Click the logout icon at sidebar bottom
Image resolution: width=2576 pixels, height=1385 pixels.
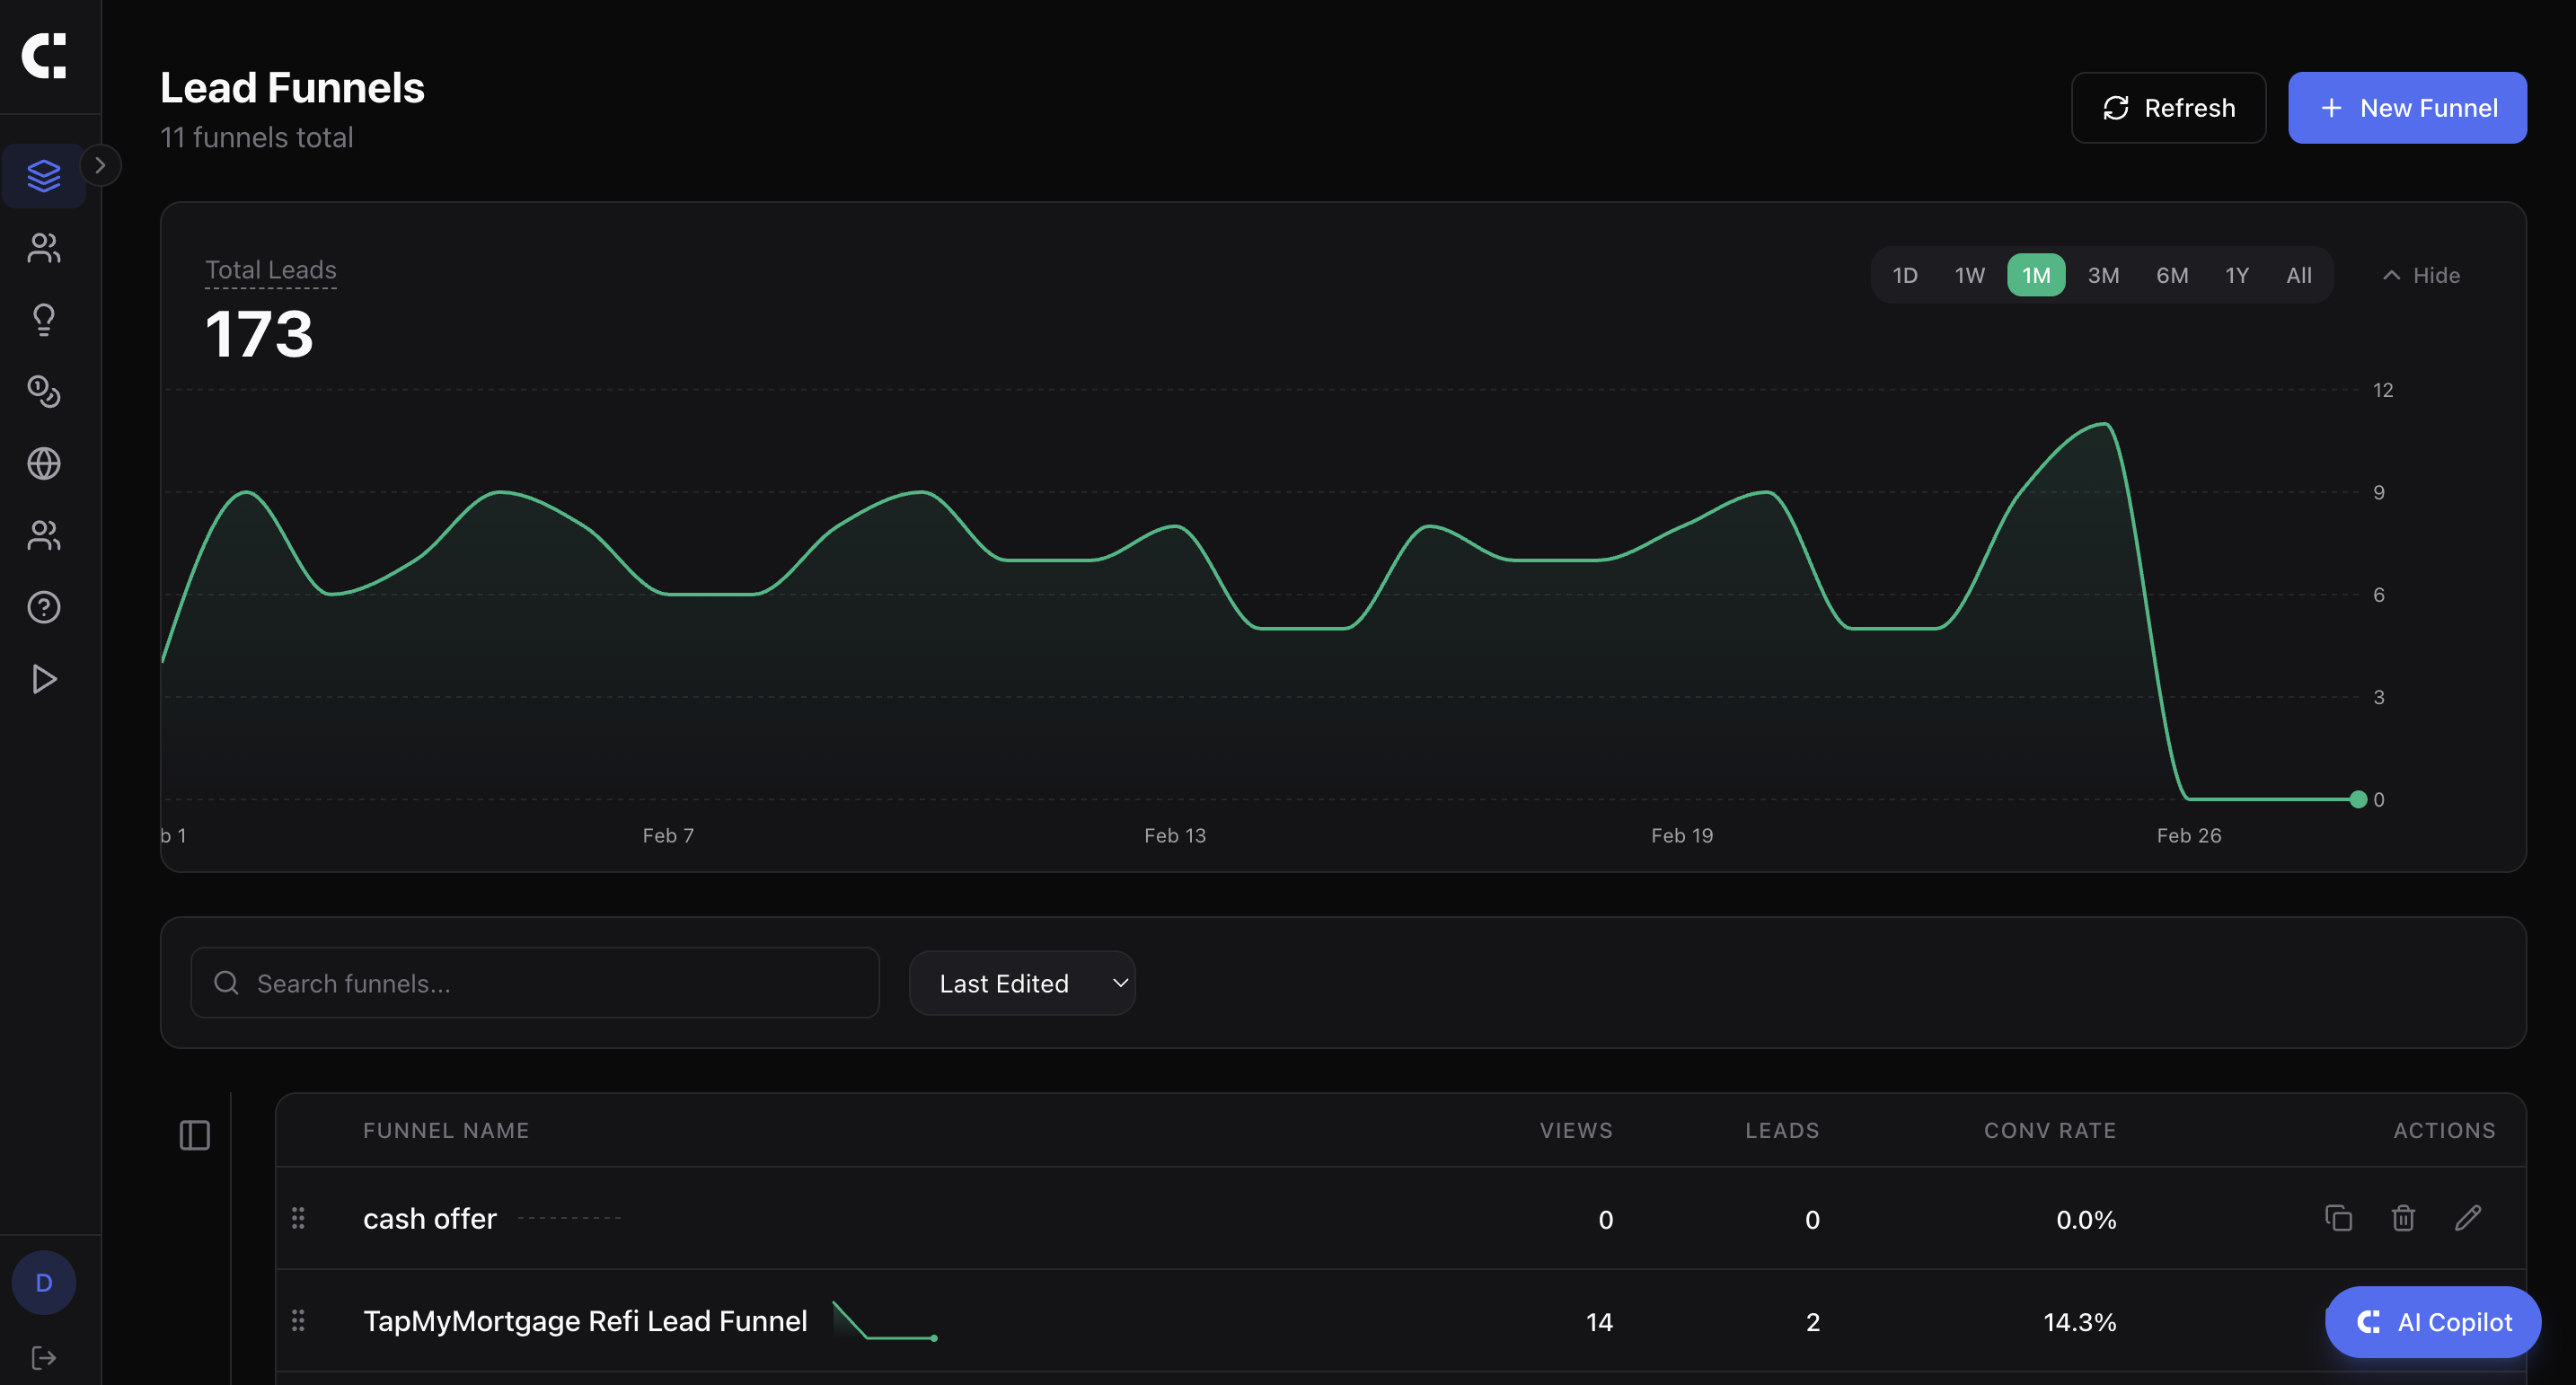pyautogui.click(x=43, y=1357)
